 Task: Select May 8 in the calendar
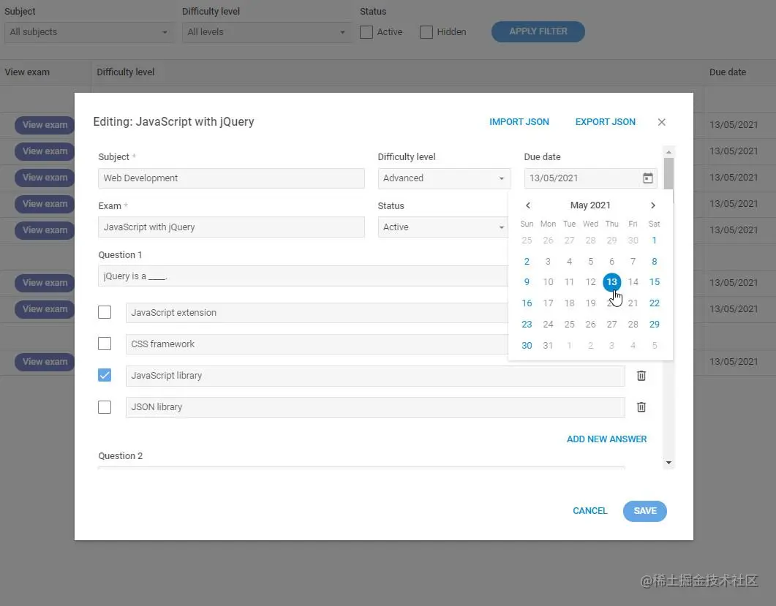pos(655,261)
